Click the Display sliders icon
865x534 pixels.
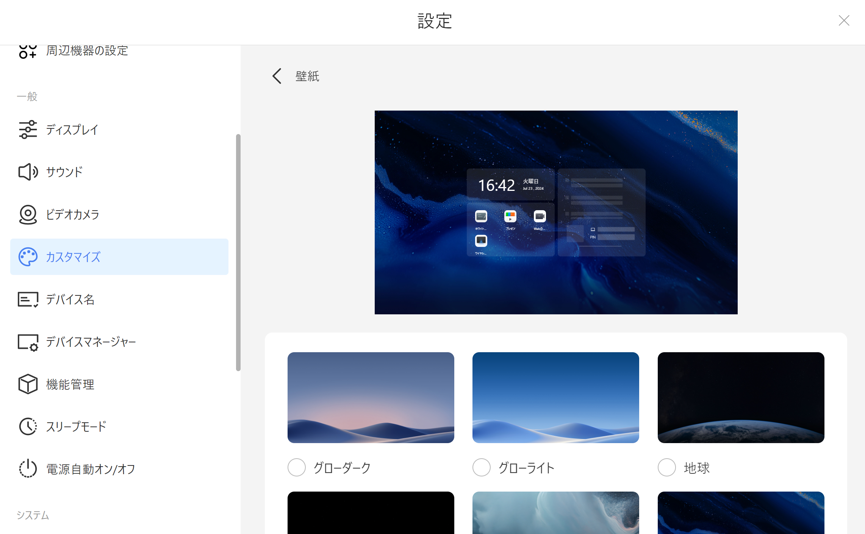coord(28,130)
